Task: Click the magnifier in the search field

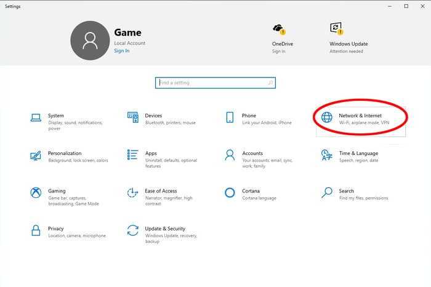Action: 270,82
